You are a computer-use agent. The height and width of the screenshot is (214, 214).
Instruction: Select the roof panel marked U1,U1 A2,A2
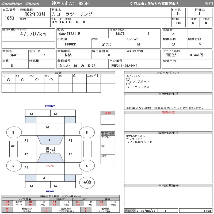[50, 150]
